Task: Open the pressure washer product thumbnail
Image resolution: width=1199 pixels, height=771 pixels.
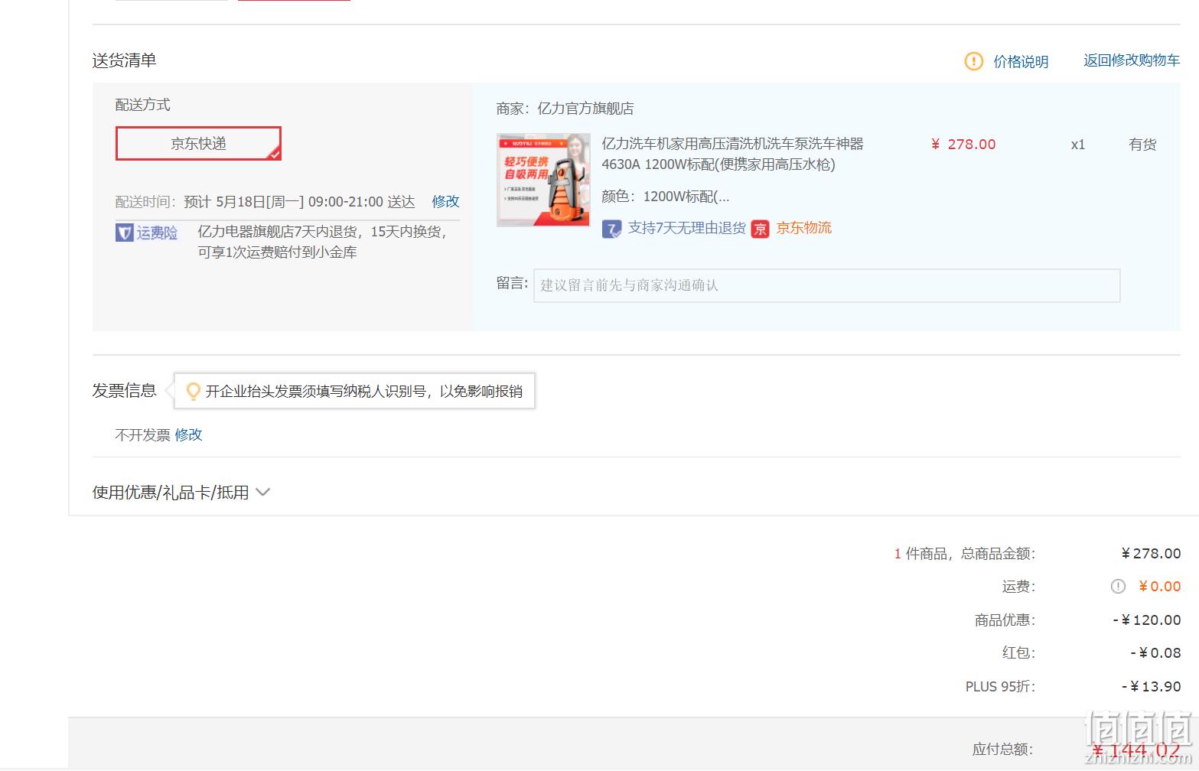Action: 543,180
